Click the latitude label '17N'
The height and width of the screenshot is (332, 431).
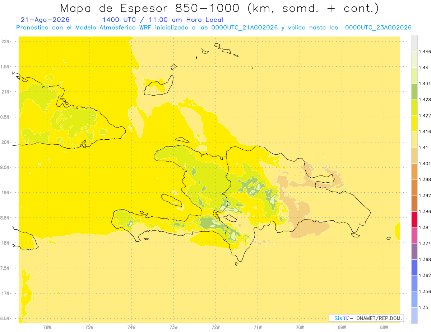[5, 293]
